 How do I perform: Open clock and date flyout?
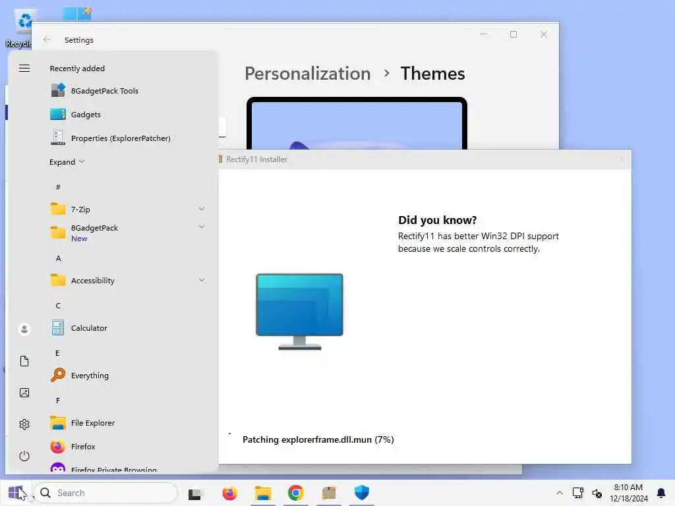coord(628,493)
